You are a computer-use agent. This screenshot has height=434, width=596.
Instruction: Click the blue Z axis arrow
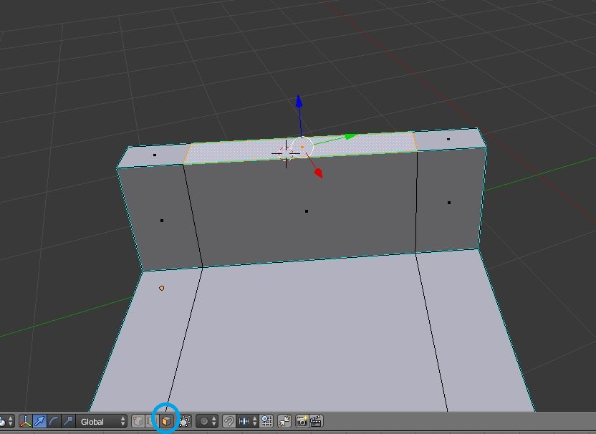coord(299,101)
